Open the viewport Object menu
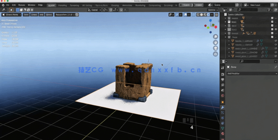278x140 pixels. (x=49, y=15)
